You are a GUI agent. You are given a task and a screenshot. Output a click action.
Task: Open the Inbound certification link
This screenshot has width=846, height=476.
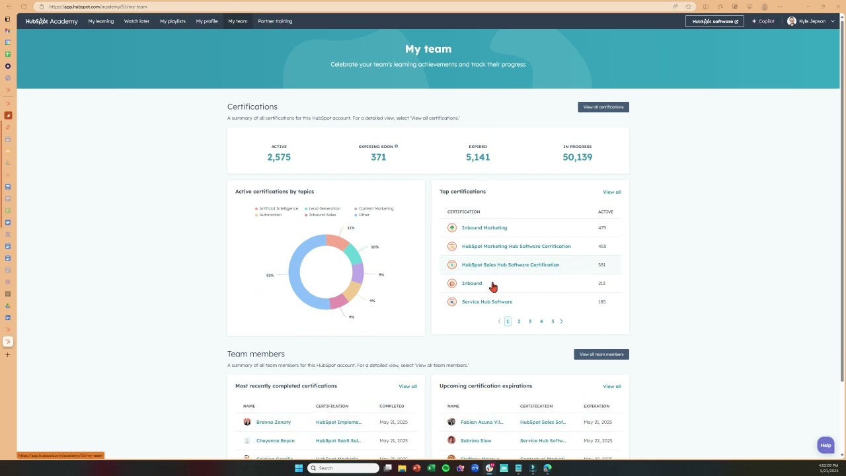[x=472, y=284]
